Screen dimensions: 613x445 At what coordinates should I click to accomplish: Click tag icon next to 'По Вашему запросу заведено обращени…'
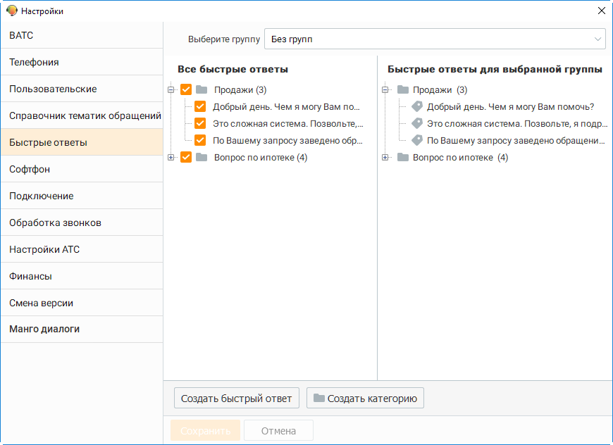point(417,140)
